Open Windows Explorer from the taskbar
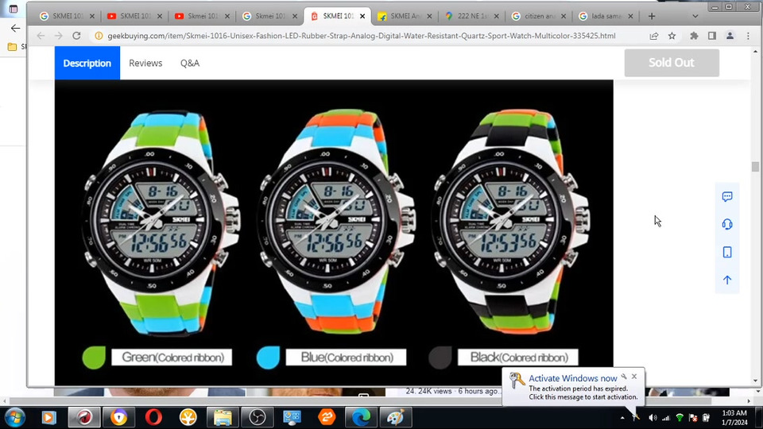The image size is (763, 429). 223,417
